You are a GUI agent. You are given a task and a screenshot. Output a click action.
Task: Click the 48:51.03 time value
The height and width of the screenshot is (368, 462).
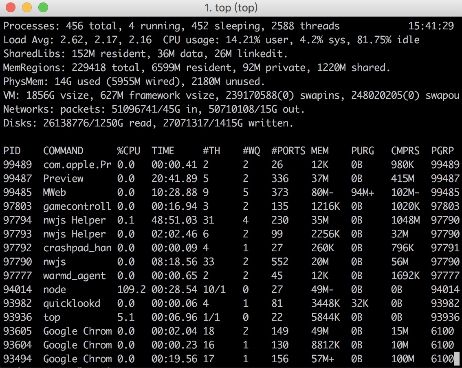(174, 220)
